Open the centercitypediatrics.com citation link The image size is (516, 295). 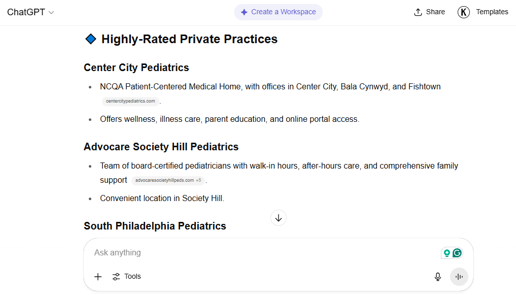[x=130, y=101]
